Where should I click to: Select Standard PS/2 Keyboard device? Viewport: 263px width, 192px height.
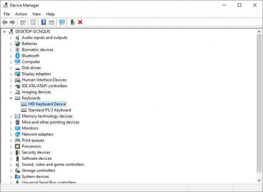coord(49,110)
